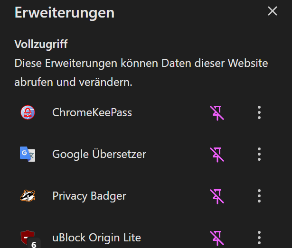Toggle the pin for ChromeKeePass
The height and width of the screenshot is (248, 292).
[x=217, y=113]
